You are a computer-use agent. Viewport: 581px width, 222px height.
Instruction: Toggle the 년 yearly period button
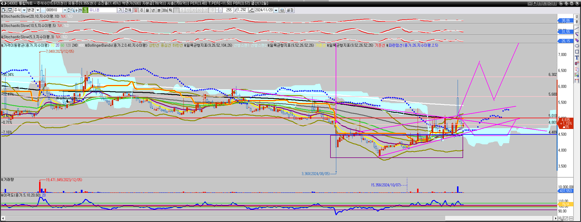153,10
